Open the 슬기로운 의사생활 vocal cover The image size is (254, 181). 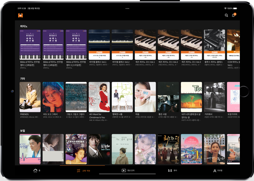[x=30, y=149]
